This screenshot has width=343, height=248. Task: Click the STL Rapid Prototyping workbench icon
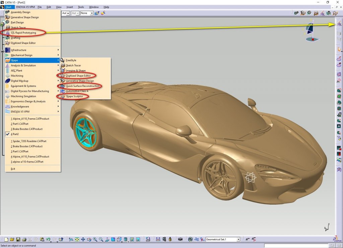(x=339, y=23)
